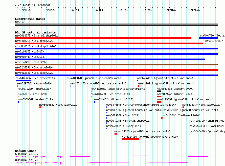Click the chr5:90845119..90928862 coordinates text
The width and height of the screenshot is (225, 166).
[x=33, y=5]
